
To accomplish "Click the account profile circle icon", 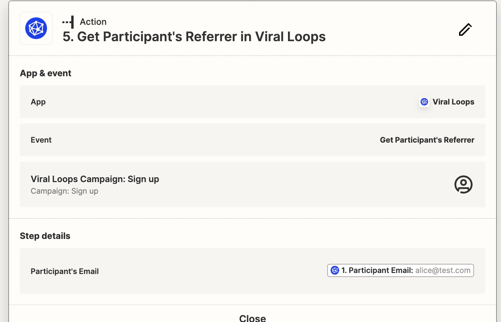I will coord(463,184).
